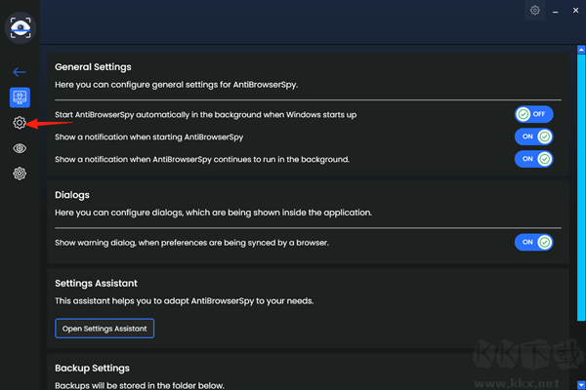The image size is (586, 390).
Task: Click the Open Settings Assistant button
Action: 105,329
